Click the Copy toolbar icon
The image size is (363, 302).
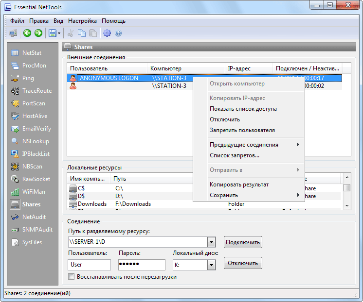click(x=81, y=34)
